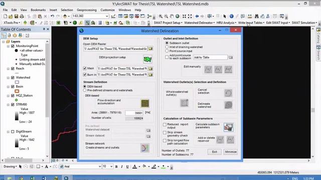Click the Add Data button
The width and height of the screenshot is (321, 180).
point(65,16)
